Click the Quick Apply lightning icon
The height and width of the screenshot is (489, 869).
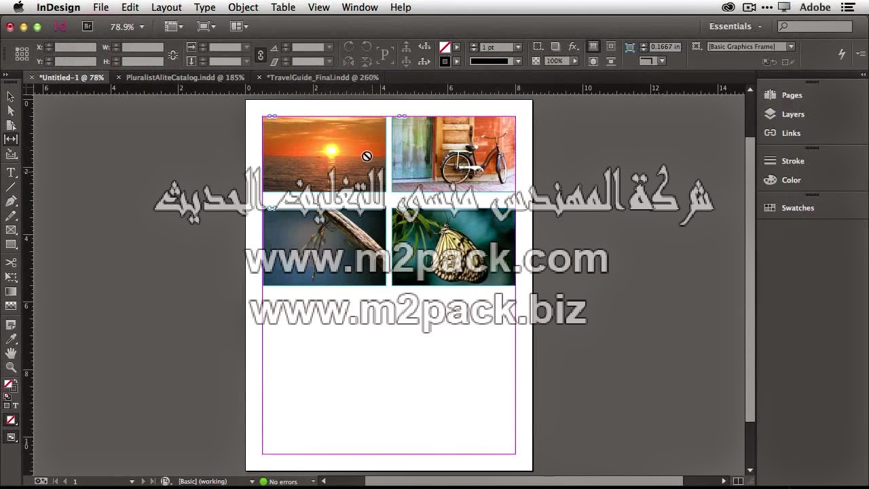[x=842, y=54]
